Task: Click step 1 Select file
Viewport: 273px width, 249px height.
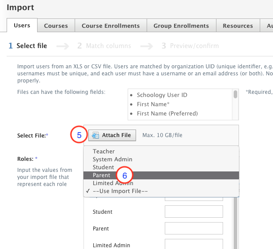Action: click(x=28, y=46)
